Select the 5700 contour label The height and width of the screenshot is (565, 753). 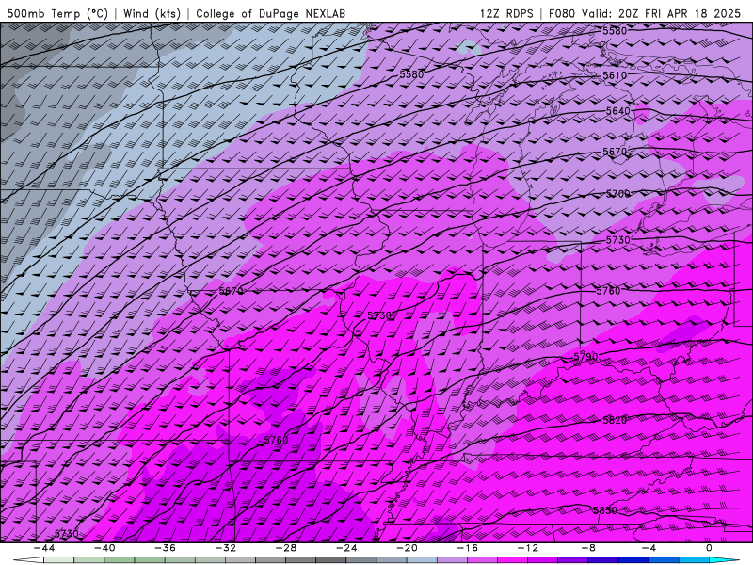tap(617, 194)
